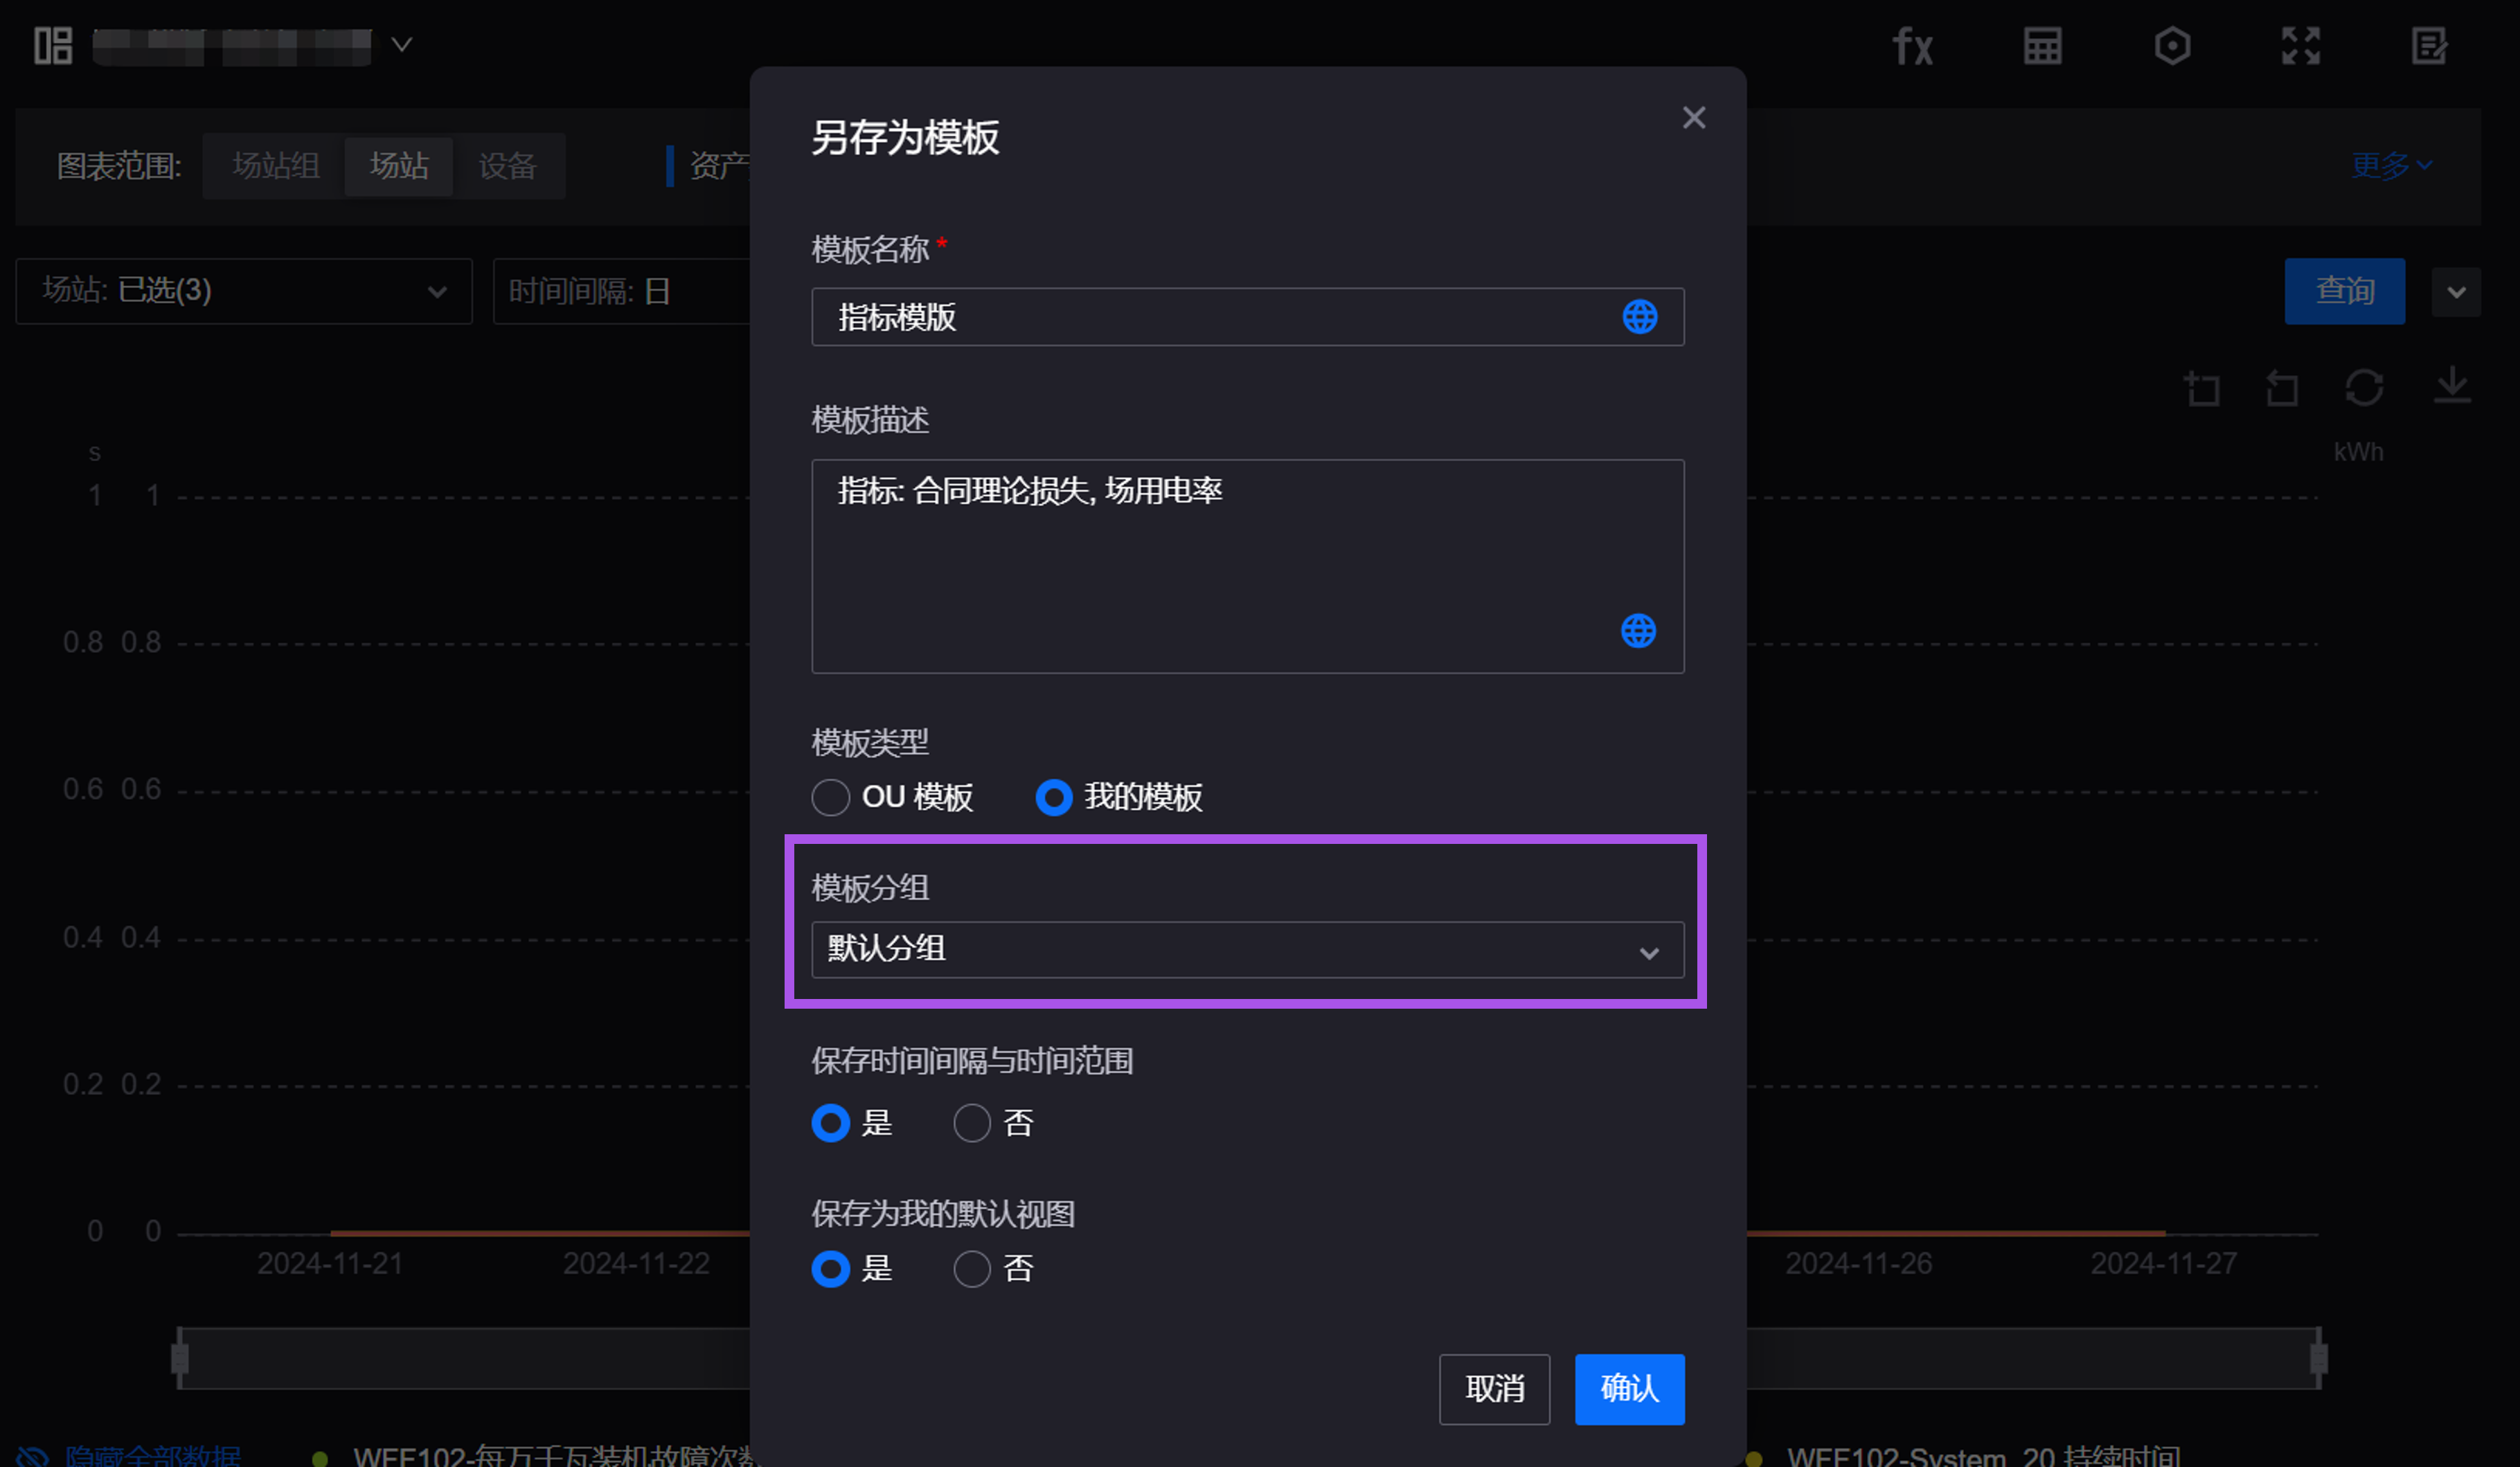Switch to the 设备 tab
This screenshot has width=2520, height=1467.
508,165
